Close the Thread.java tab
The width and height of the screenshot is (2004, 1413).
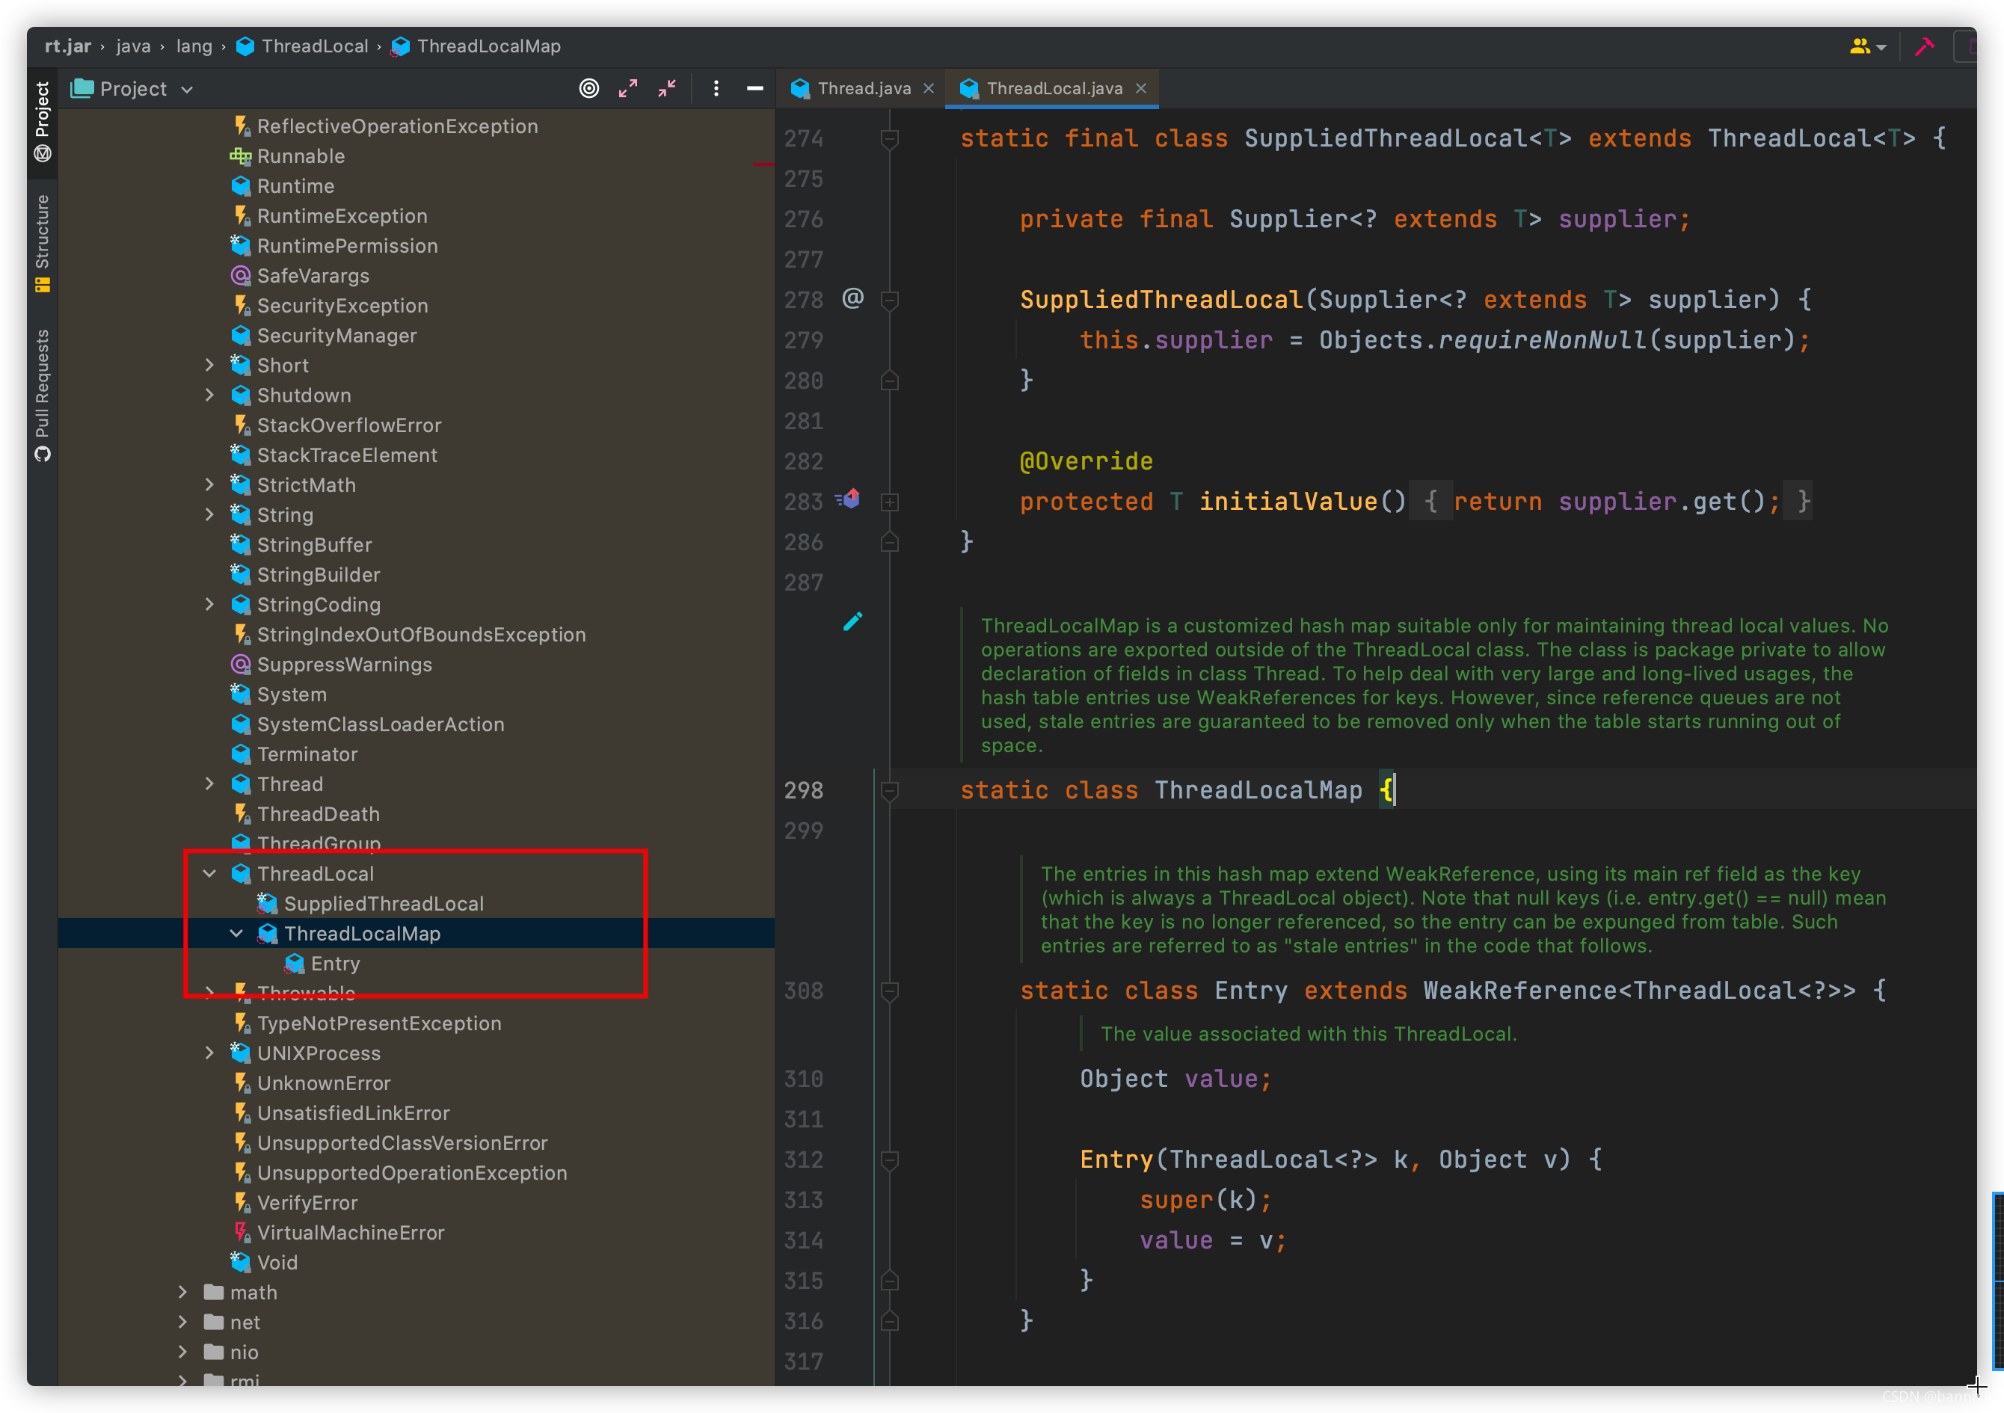coord(929,88)
